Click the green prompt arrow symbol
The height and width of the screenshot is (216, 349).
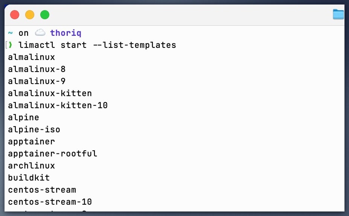11,45
